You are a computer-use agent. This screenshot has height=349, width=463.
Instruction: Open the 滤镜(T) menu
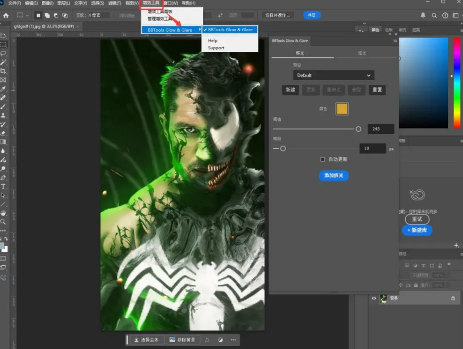(x=115, y=3)
